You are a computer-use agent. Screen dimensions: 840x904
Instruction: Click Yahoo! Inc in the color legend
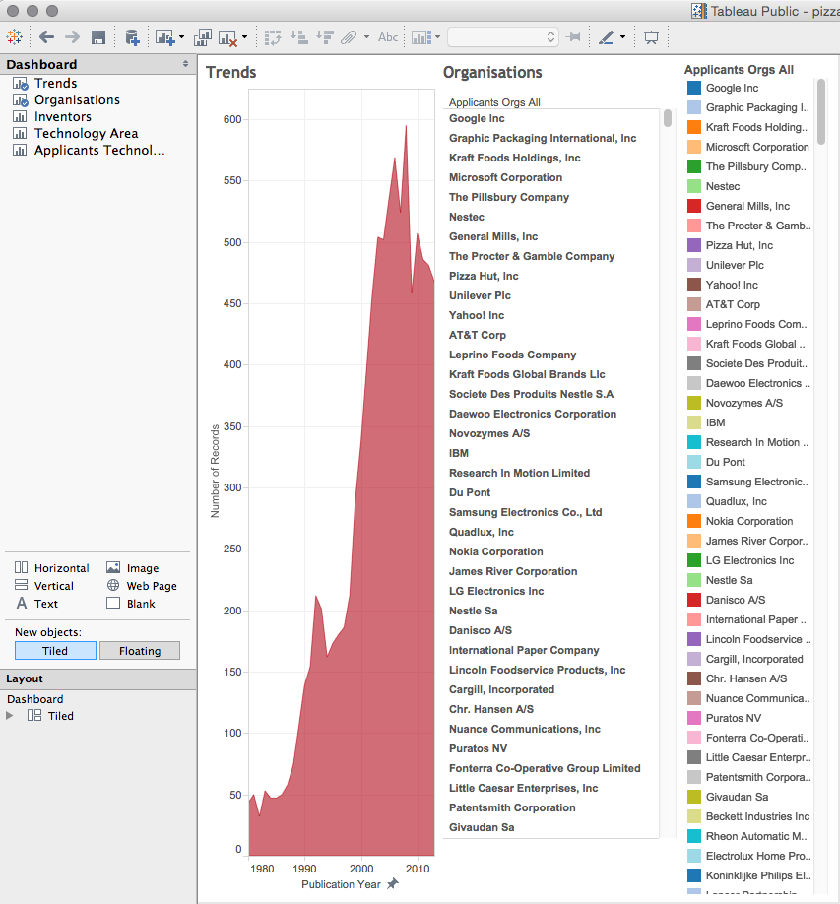point(732,285)
